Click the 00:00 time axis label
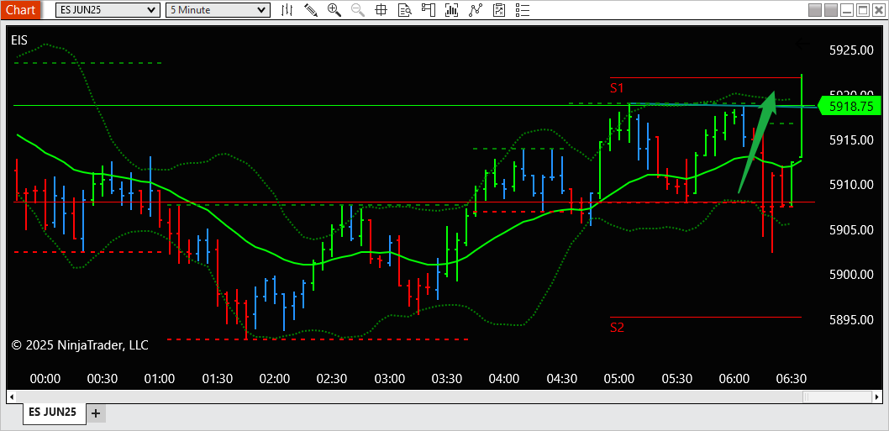Screen dimensions: 889x431 [45, 378]
